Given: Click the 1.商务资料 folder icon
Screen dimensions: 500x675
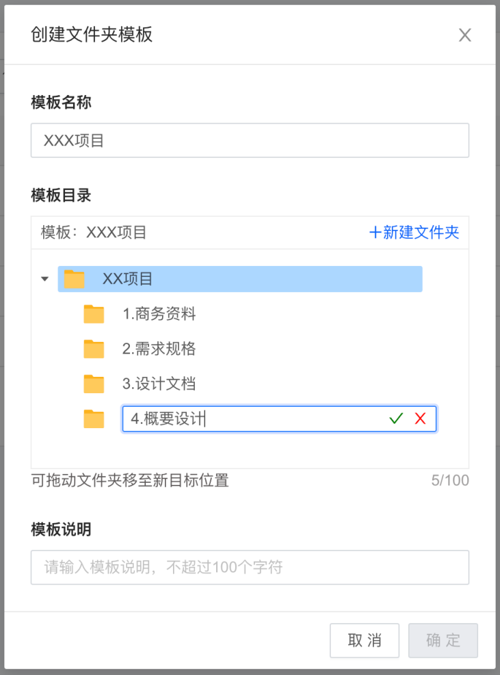Looking at the screenshot, I should 94,314.
